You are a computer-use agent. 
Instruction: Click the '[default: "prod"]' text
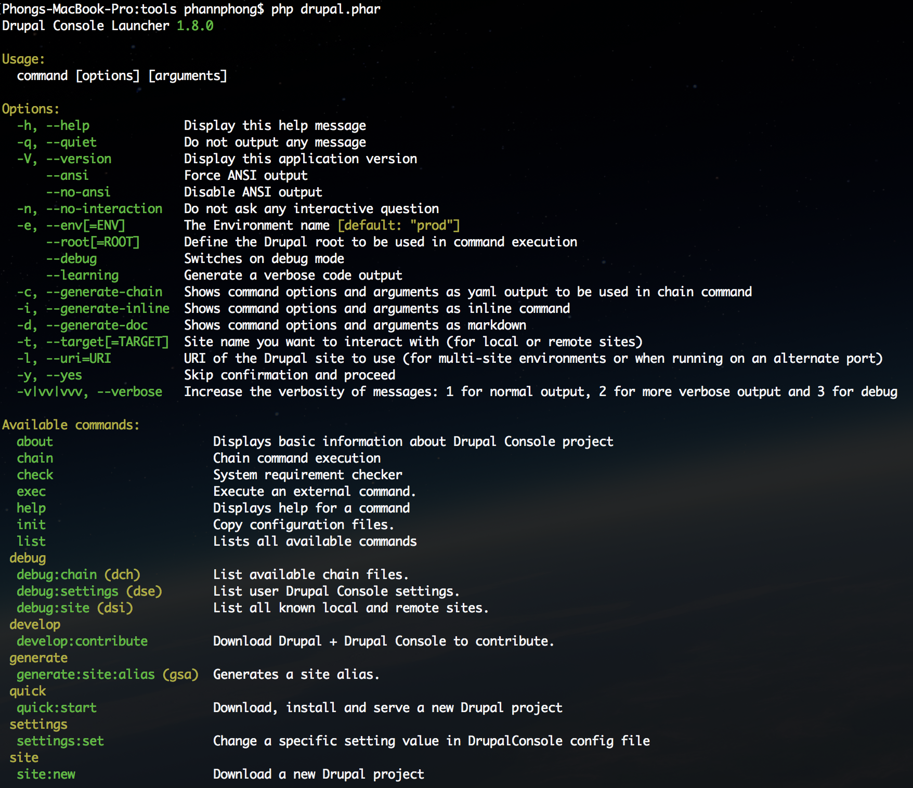pyautogui.click(x=399, y=226)
